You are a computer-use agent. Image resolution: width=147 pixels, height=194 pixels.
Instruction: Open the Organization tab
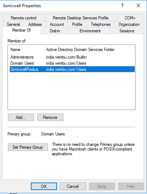point(129,24)
